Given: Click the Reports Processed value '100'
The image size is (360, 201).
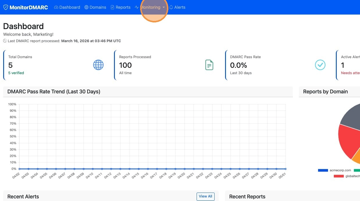Looking at the screenshot, I should [125, 65].
